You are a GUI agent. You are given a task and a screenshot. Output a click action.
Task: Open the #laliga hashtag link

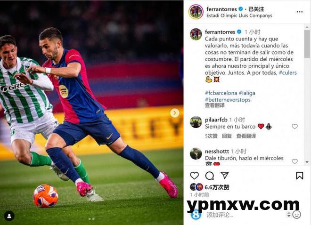247,93
